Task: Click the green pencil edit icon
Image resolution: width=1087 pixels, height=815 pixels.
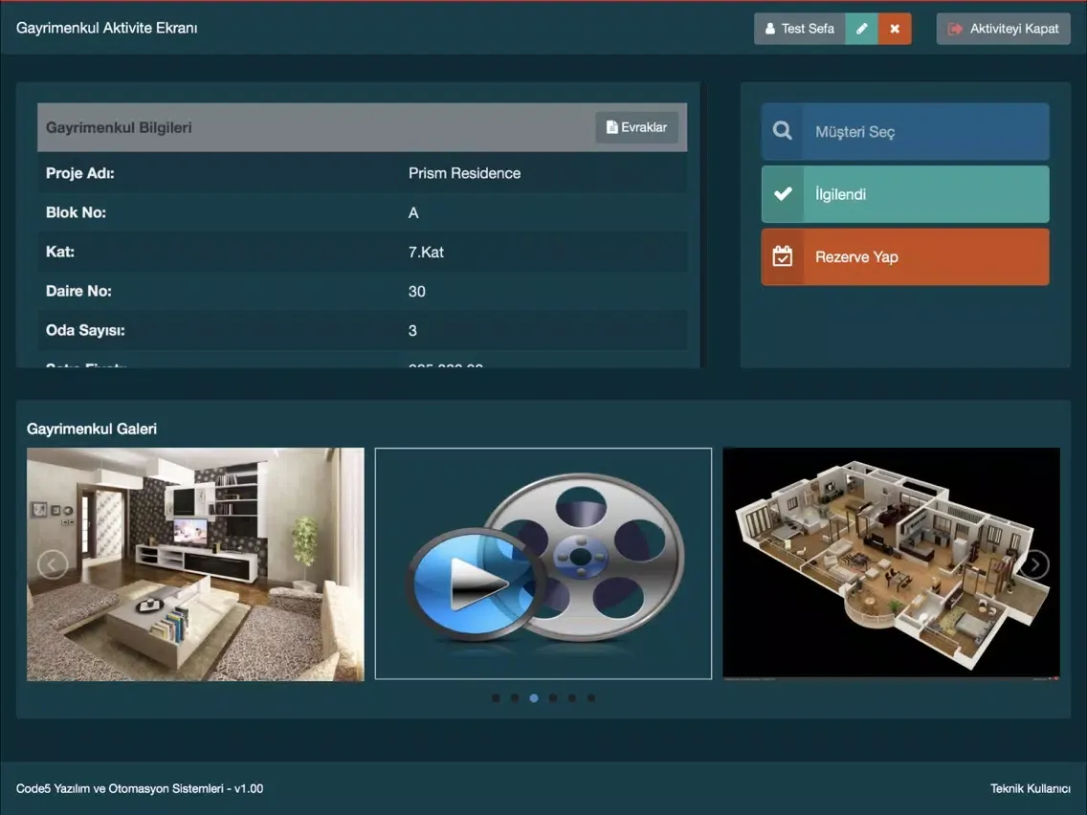Action: 861,29
